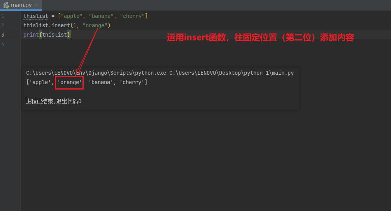This screenshot has width=391, height=211.
Task: Click the "banana" string in line 1
Action: (x=101, y=16)
